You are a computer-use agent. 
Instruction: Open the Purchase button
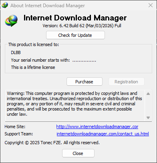(x=85, y=82)
